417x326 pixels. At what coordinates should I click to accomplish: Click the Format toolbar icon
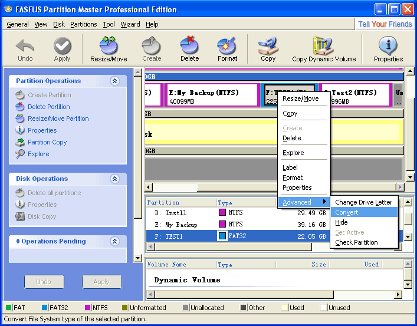tap(227, 45)
